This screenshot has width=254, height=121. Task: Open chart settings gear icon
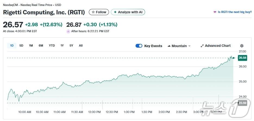[242, 46]
